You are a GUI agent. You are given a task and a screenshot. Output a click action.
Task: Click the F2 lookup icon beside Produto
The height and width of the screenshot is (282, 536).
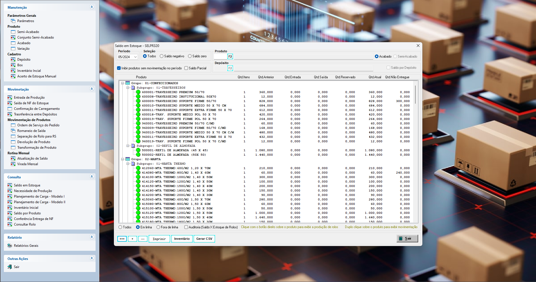click(x=230, y=56)
